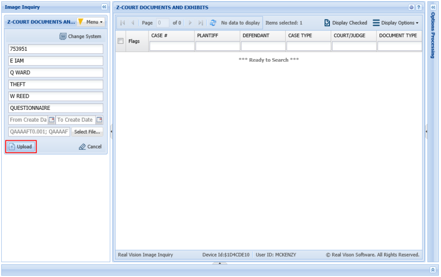Click the CASE # filter box
This screenshot has width=441, height=277.
172,46
